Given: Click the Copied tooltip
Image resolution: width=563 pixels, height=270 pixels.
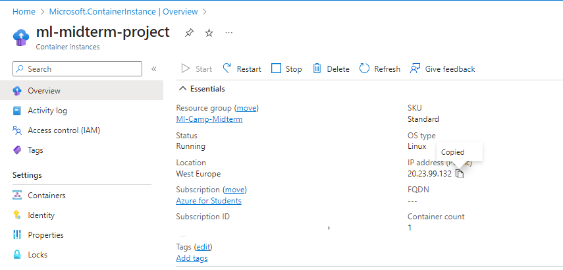Looking at the screenshot, I should point(459,152).
